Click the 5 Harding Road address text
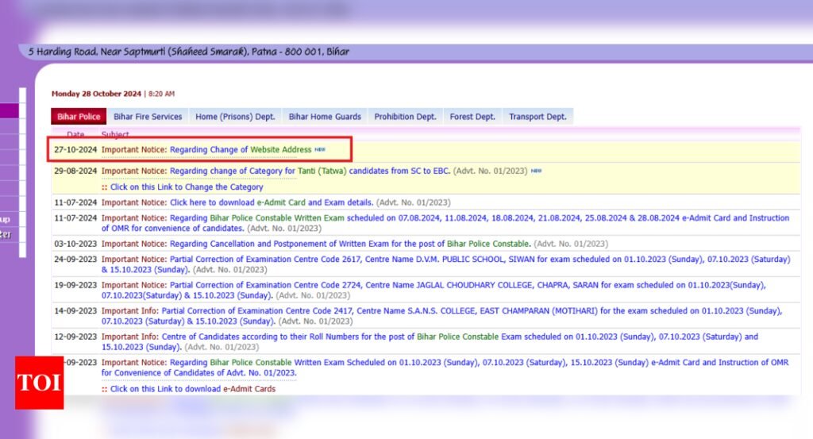The image size is (813, 439). [x=189, y=52]
